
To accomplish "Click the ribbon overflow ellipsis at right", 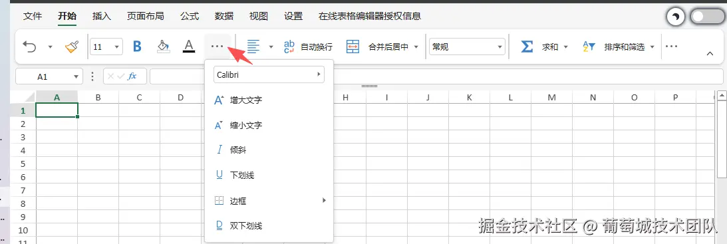I will tap(671, 47).
